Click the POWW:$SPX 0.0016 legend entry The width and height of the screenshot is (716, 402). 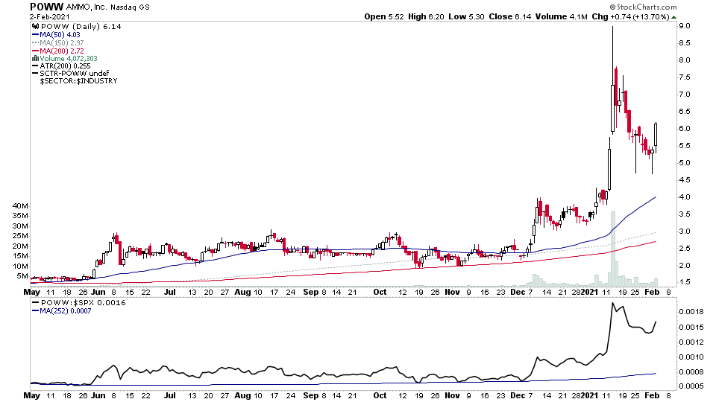(83, 303)
